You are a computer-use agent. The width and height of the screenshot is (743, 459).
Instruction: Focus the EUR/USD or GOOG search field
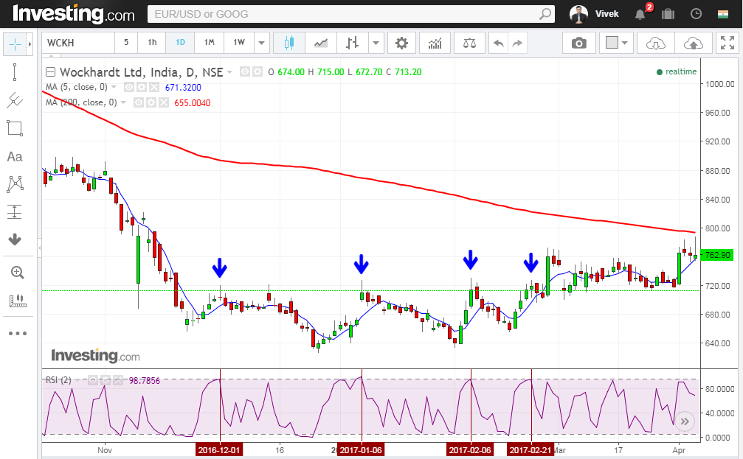pyautogui.click(x=344, y=14)
